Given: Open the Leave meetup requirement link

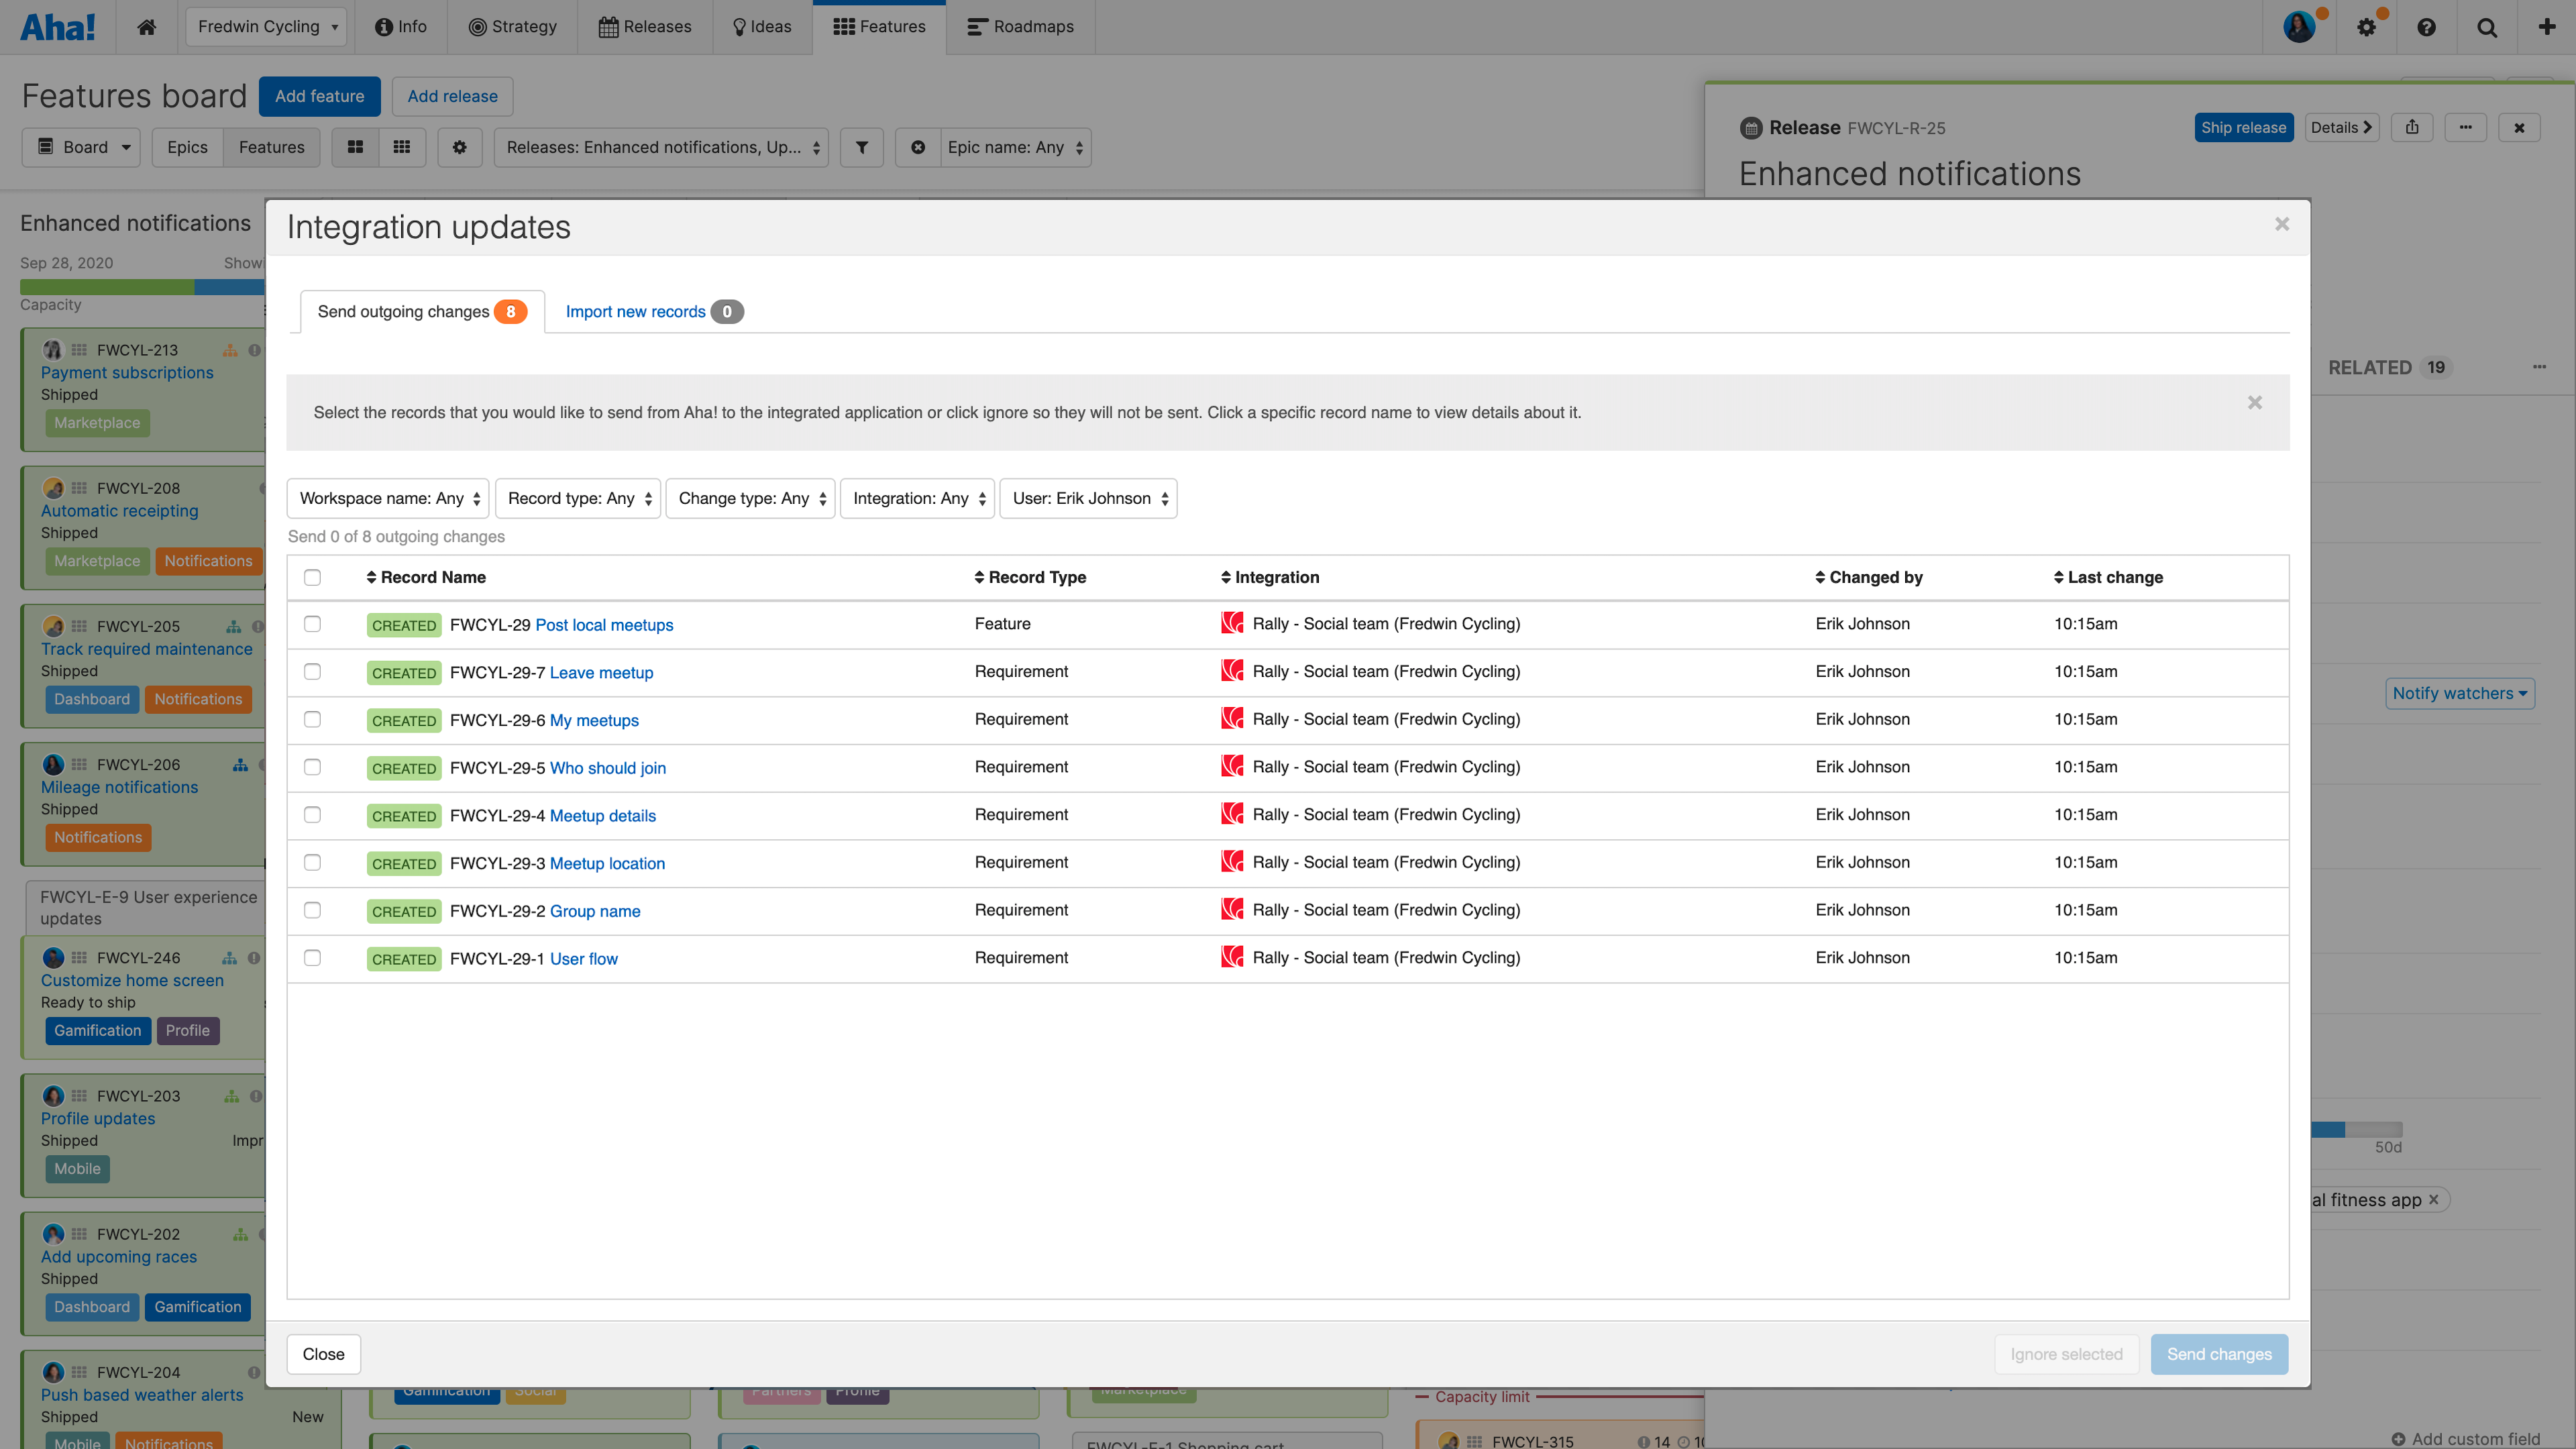Looking at the screenshot, I should (600, 672).
